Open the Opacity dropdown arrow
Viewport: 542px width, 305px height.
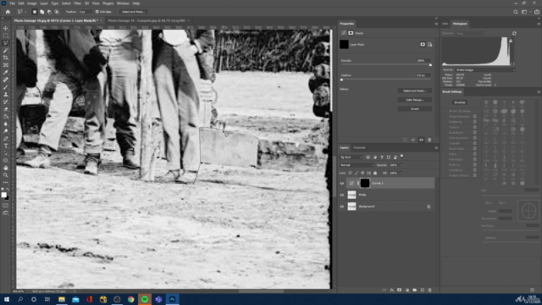pyautogui.click(x=401, y=165)
